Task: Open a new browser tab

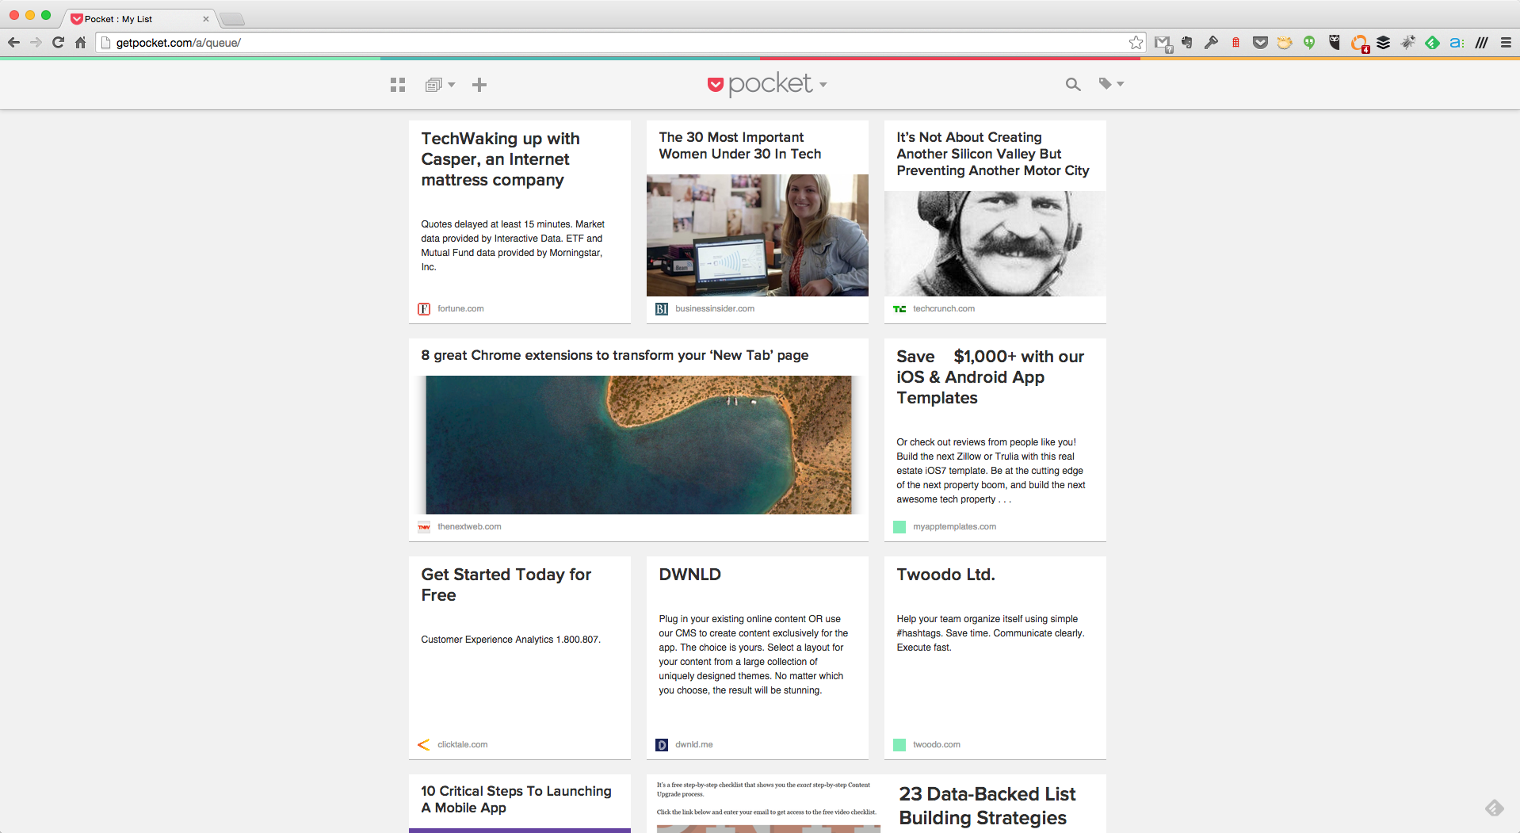Action: point(232,19)
